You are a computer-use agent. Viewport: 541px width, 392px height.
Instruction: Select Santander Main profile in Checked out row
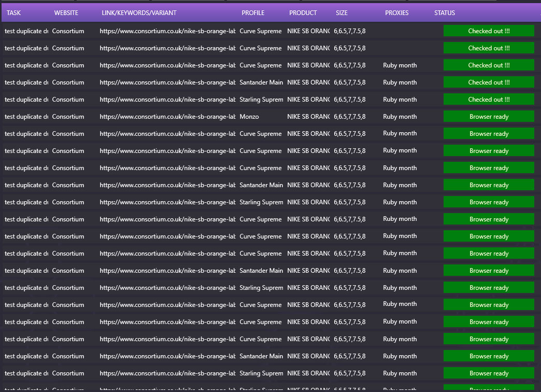coord(261,82)
